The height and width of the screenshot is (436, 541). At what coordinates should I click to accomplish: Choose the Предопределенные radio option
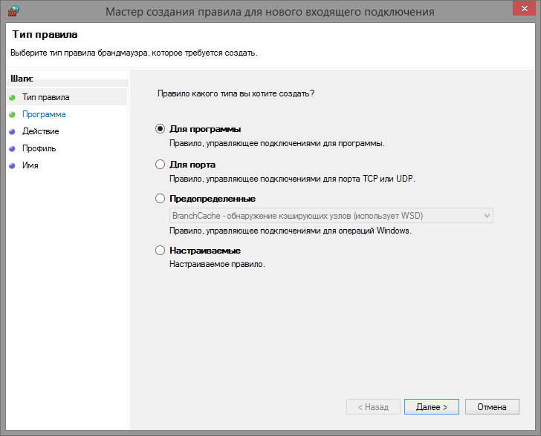[x=160, y=199]
